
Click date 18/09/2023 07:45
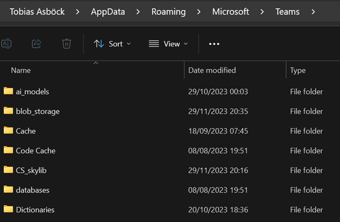click(218, 131)
